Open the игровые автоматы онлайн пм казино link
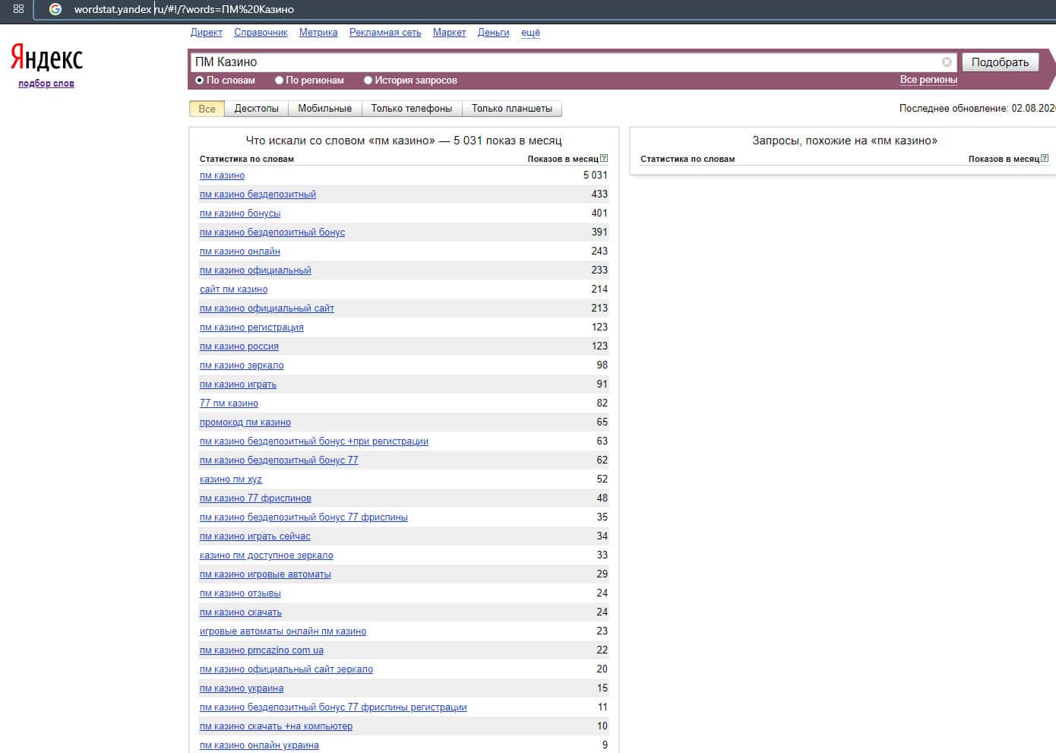Screen dimensions: 1056x753 (x=283, y=631)
